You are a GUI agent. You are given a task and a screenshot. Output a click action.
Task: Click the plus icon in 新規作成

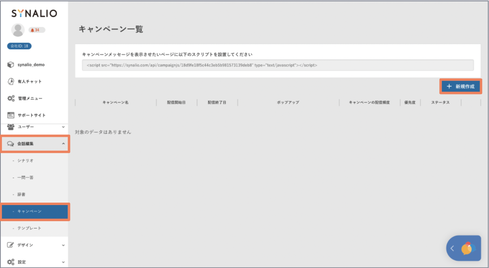pos(449,86)
